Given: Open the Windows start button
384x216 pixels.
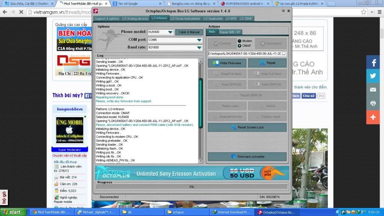Looking at the screenshot, I should pyautogui.click(x=13, y=212).
